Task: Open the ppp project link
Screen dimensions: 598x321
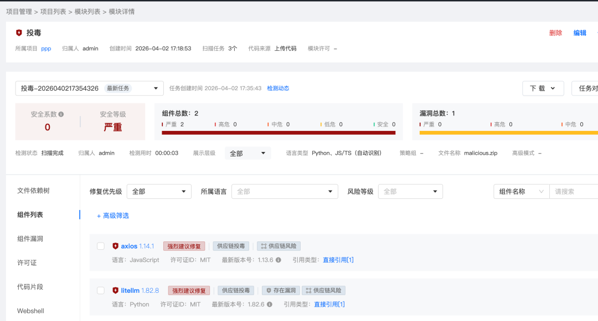Action: [46, 48]
